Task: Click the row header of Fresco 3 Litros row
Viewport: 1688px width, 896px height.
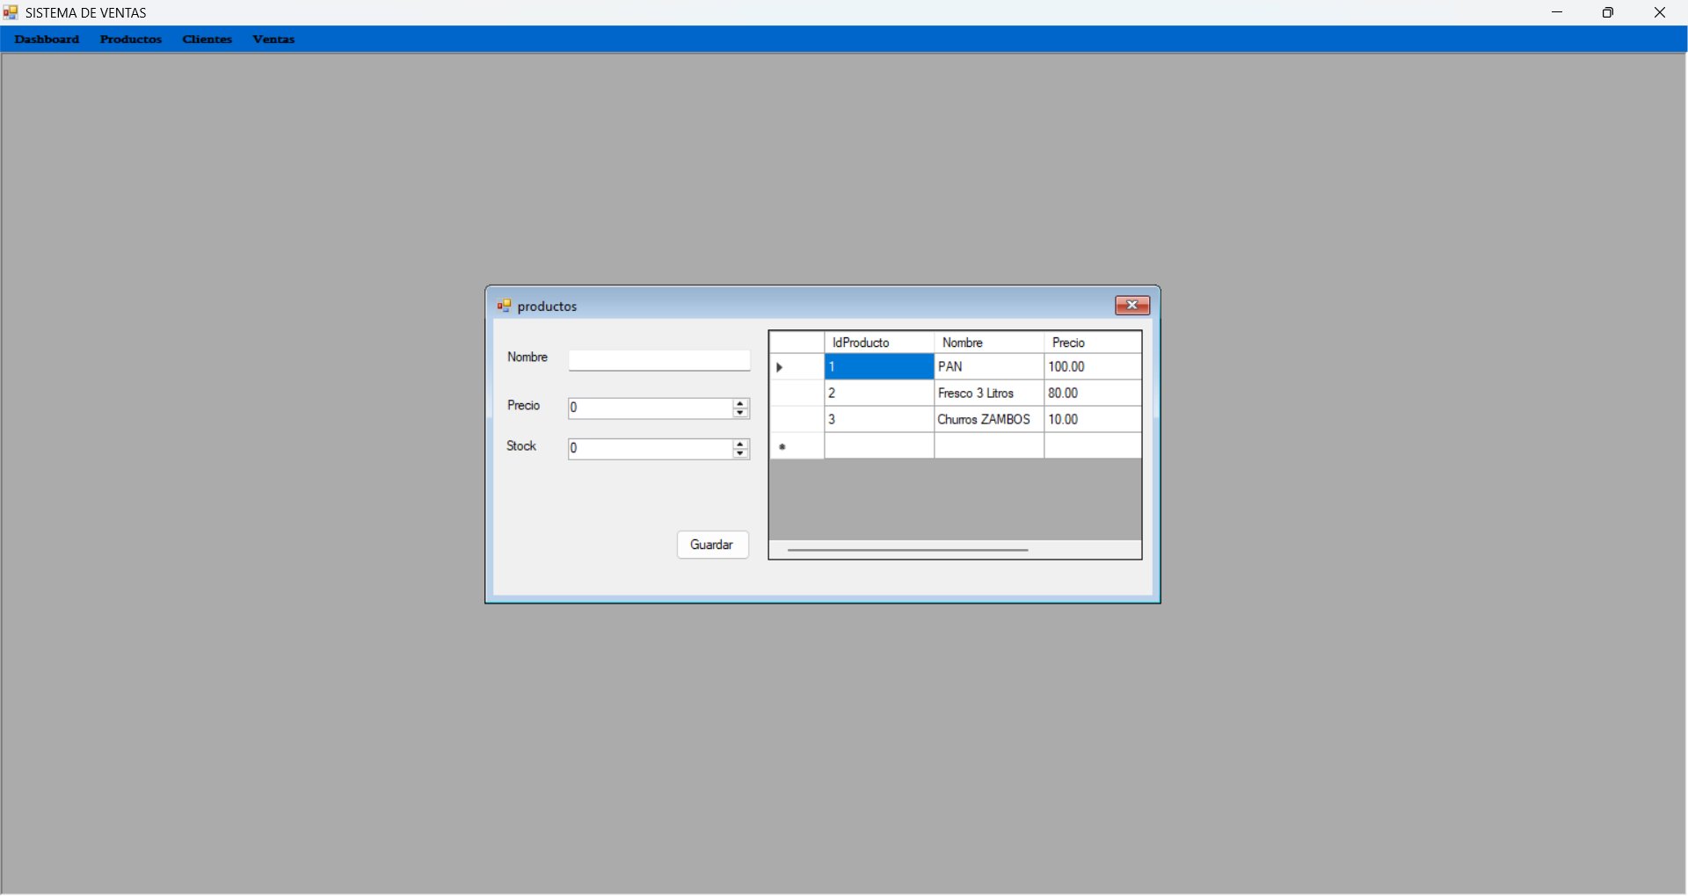Action: [x=797, y=394]
